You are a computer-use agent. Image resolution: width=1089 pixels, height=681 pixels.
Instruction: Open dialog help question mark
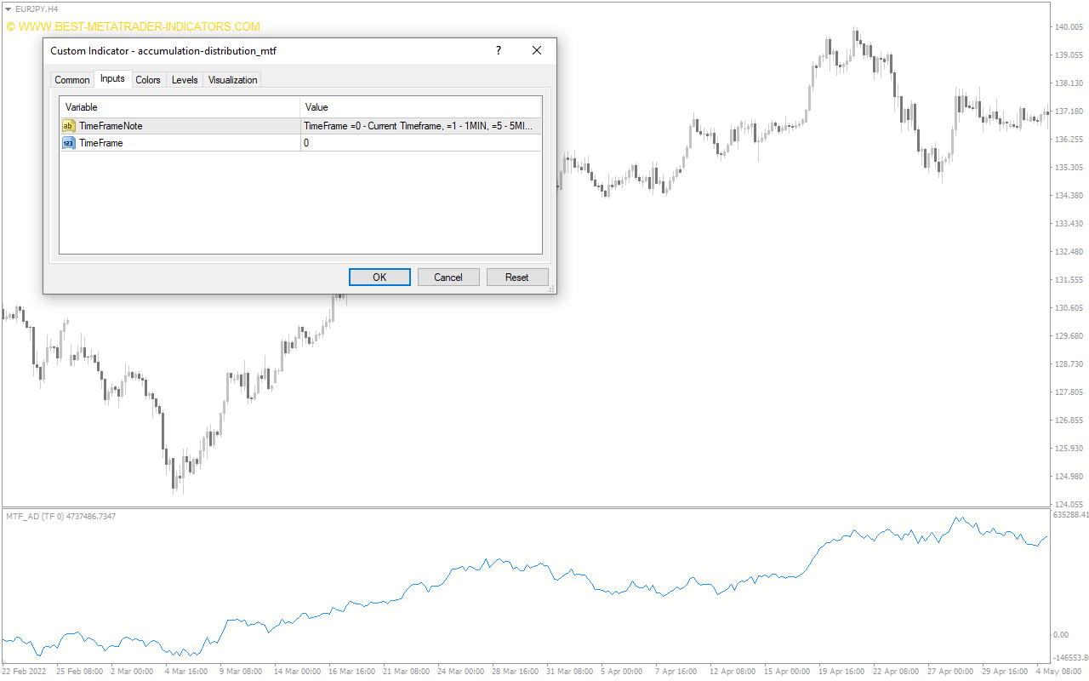(499, 51)
